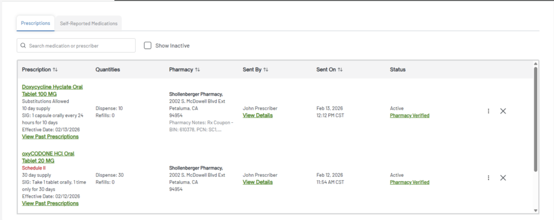Click the search magnifier icon
Viewport: 554px width, 220px height.
click(x=23, y=46)
